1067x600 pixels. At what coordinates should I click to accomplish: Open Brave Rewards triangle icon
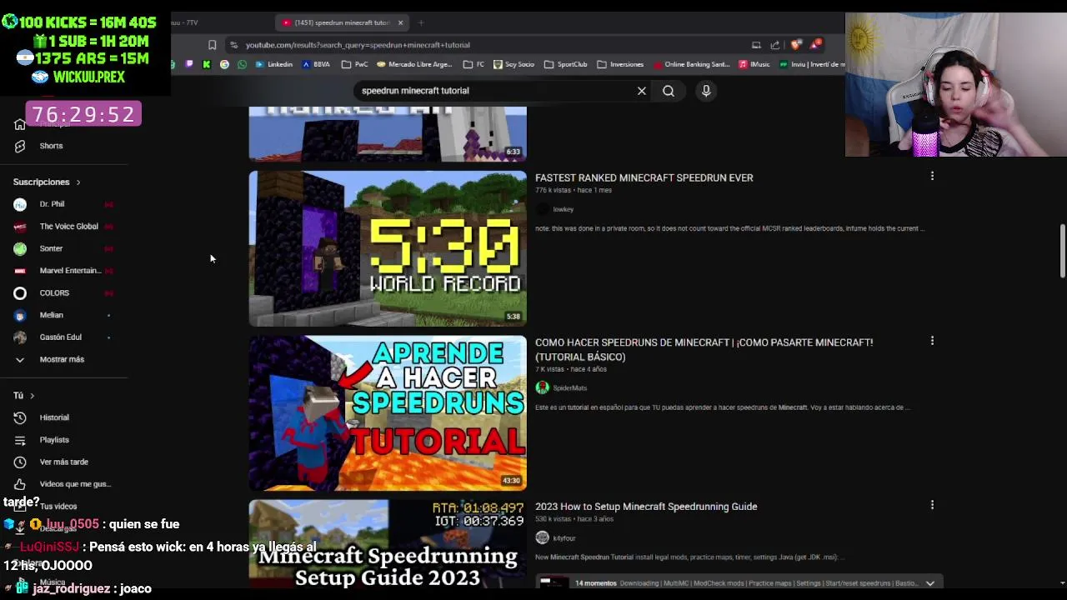click(x=815, y=45)
